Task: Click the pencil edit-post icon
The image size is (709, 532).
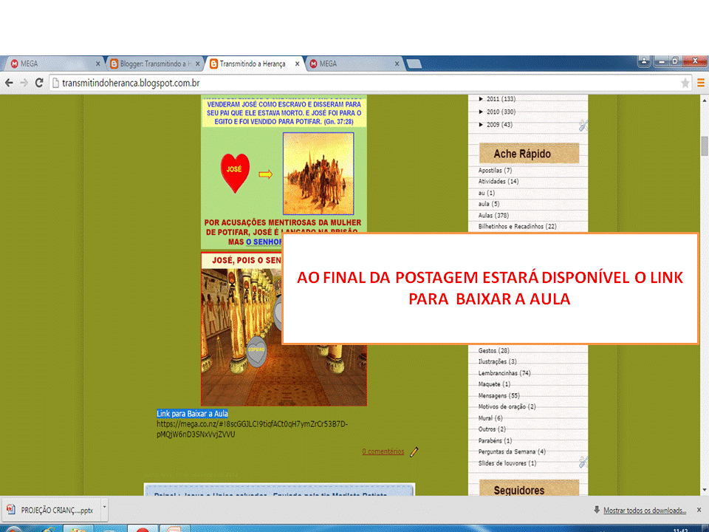Action: tap(414, 452)
